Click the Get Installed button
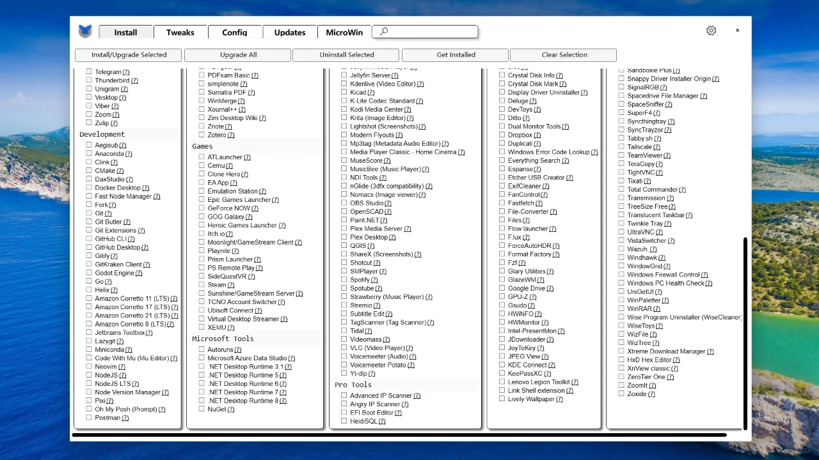Screen dimensions: 819x460 coord(456,55)
